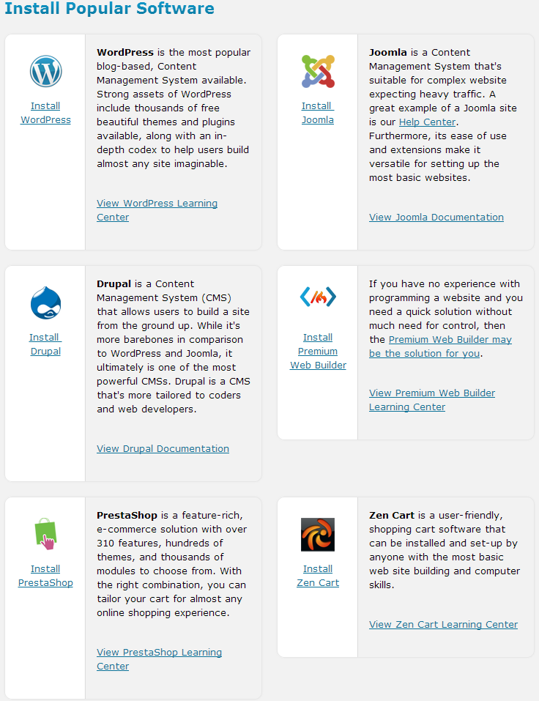View Drupal Documentation link

point(163,448)
